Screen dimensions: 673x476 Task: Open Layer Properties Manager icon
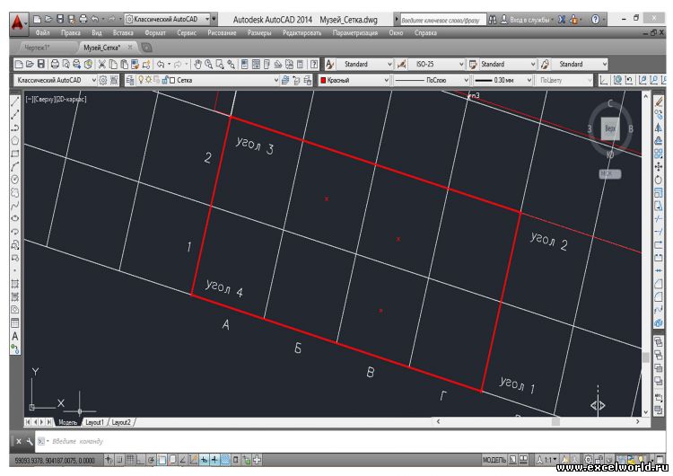129,80
